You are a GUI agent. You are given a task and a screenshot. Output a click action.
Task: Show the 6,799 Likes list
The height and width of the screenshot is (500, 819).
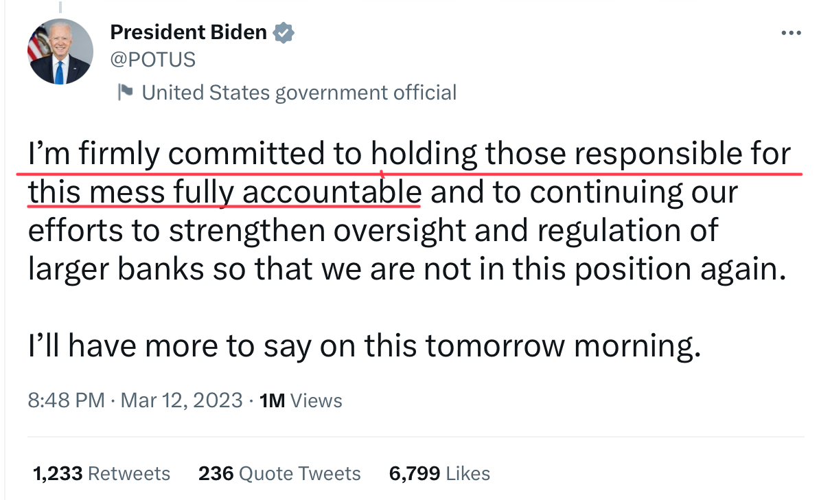click(439, 473)
